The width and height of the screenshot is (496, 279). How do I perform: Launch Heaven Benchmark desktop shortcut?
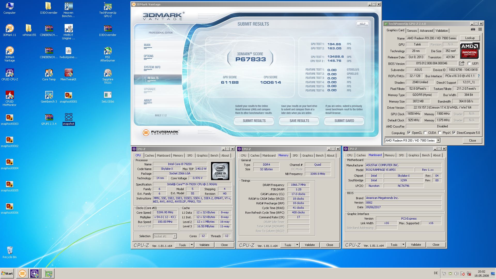click(68, 10)
